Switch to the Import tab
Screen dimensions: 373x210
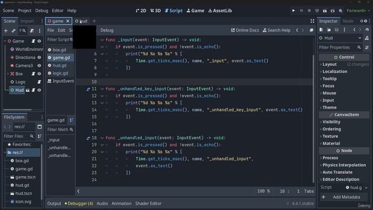(27, 21)
